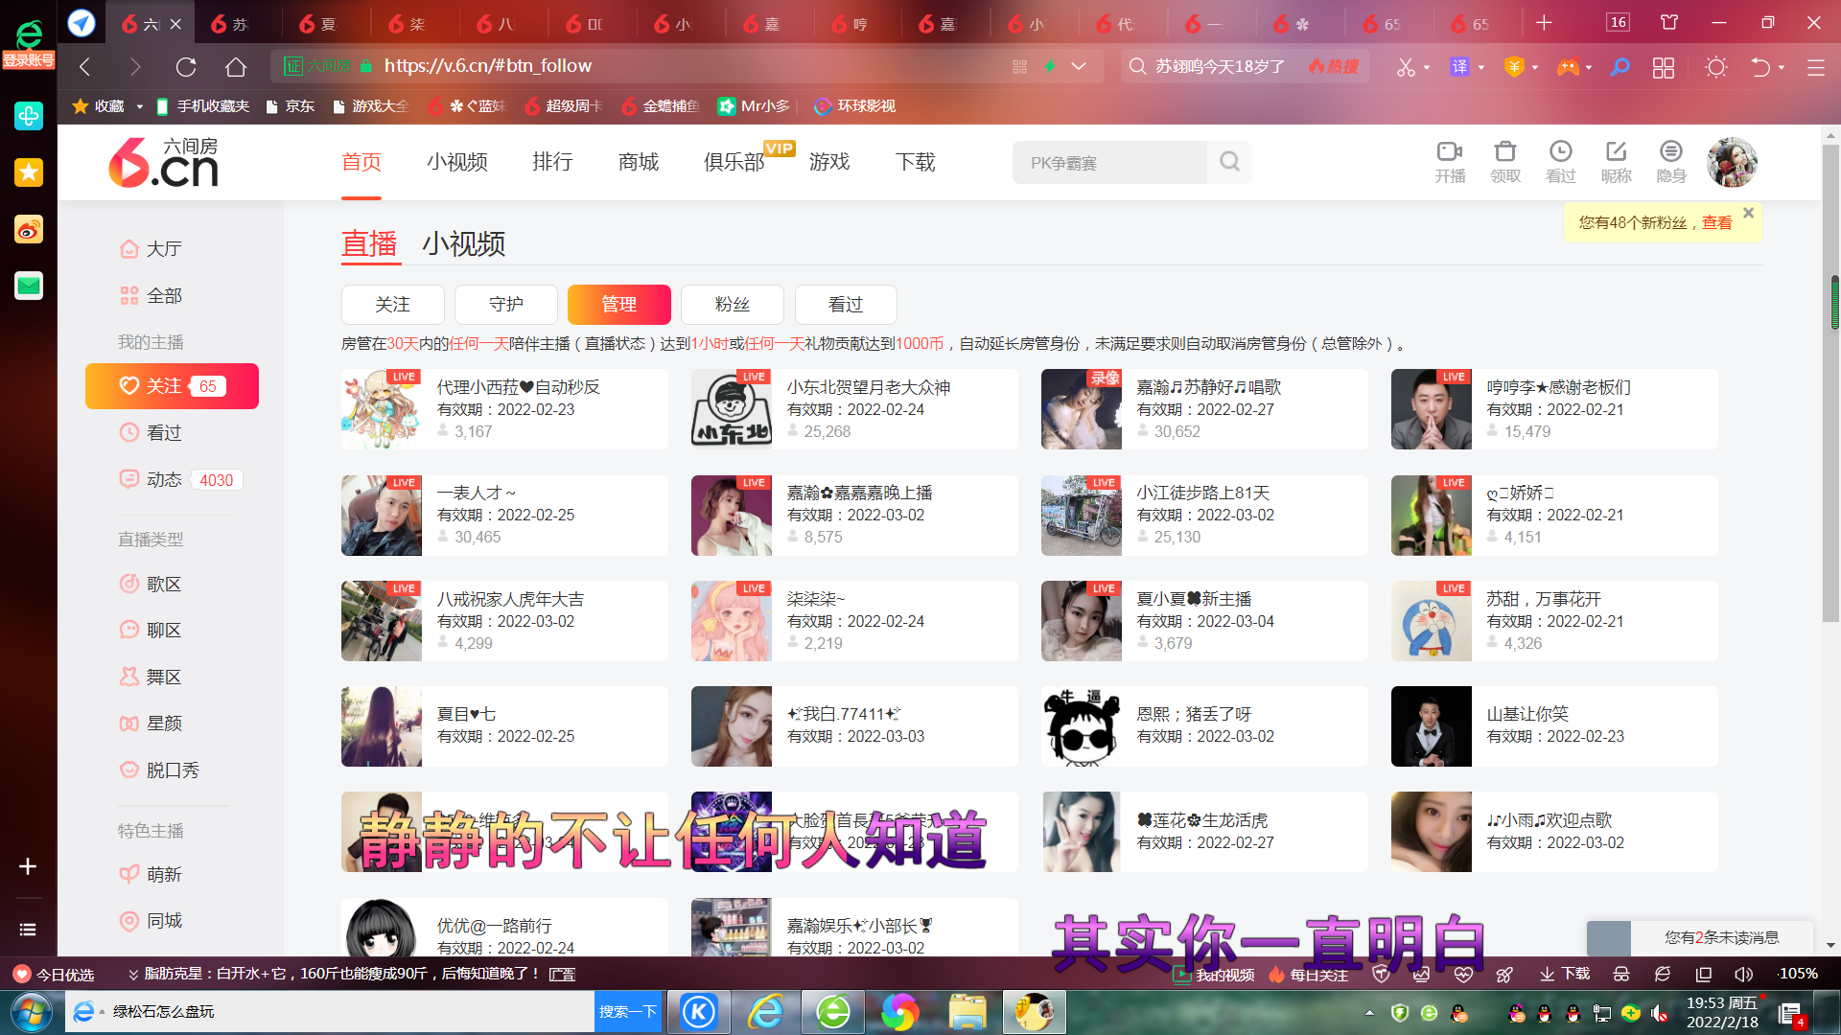Open the 2 unread messages notice
Image resolution: width=1841 pixels, height=1035 pixels.
pyautogui.click(x=1720, y=937)
